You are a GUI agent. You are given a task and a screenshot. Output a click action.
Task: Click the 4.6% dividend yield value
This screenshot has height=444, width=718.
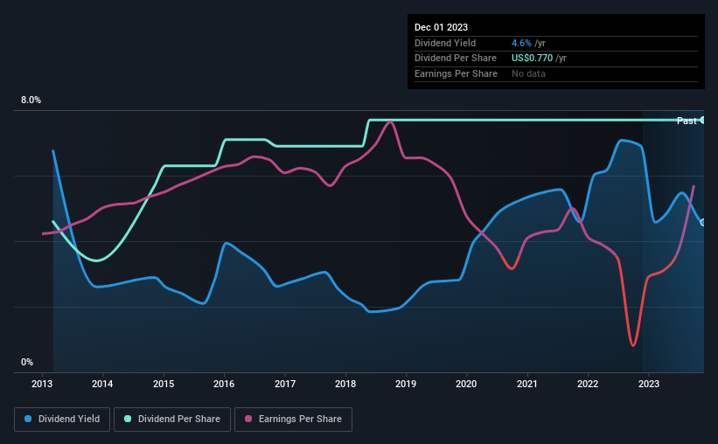click(x=521, y=43)
